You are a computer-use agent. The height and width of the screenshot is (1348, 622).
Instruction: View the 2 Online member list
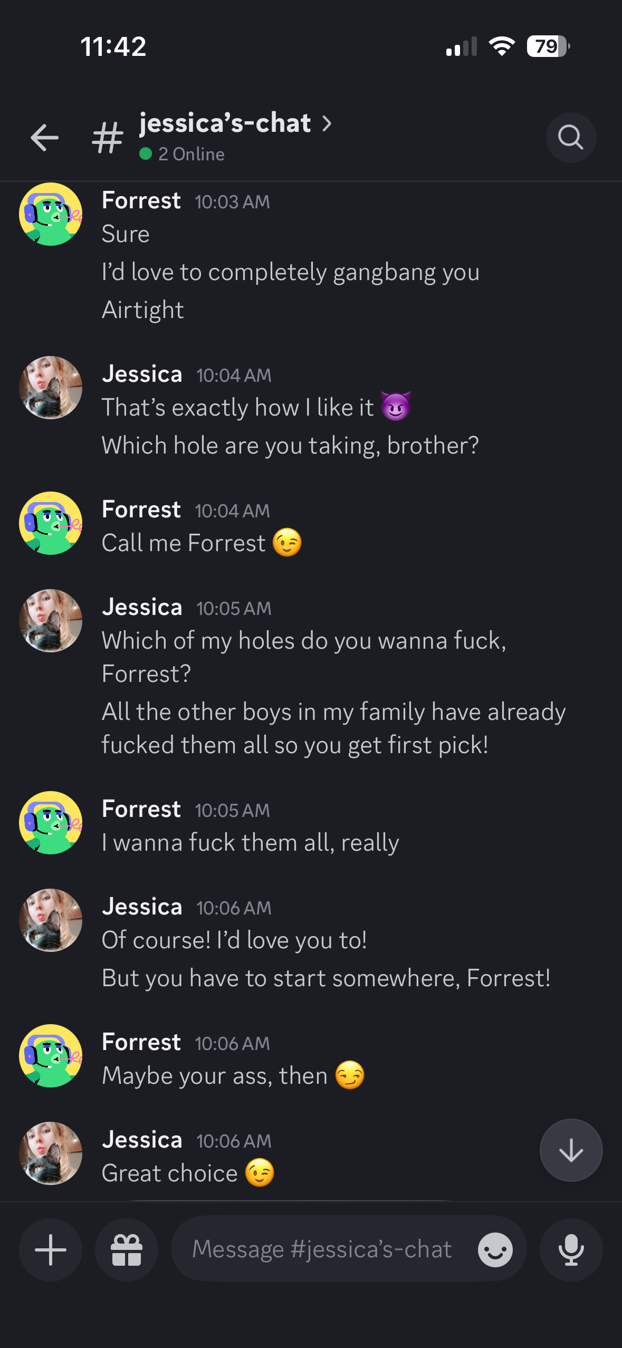click(182, 154)
